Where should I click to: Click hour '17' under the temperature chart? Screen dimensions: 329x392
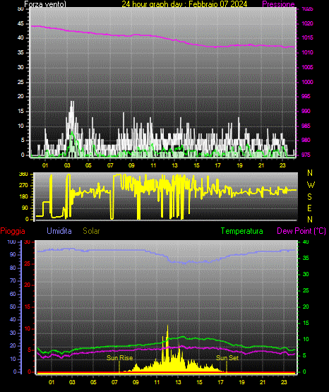pyautogui.click(x=220, y=382)
